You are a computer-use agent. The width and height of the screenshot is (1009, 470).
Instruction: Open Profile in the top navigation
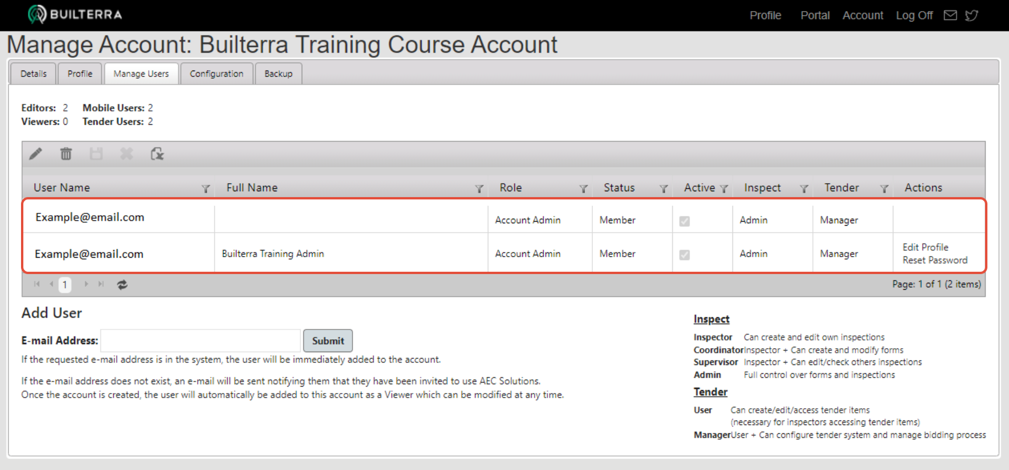pyautogui.click(x=765, y=15)
